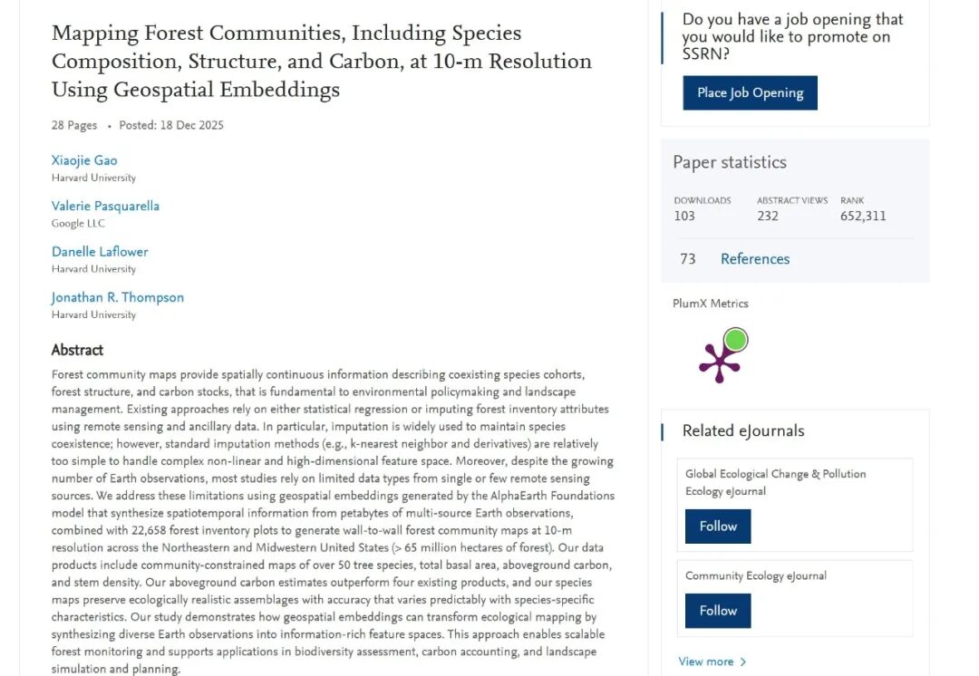Click the Place Job Opening button
979x676 pixels.
750,93
